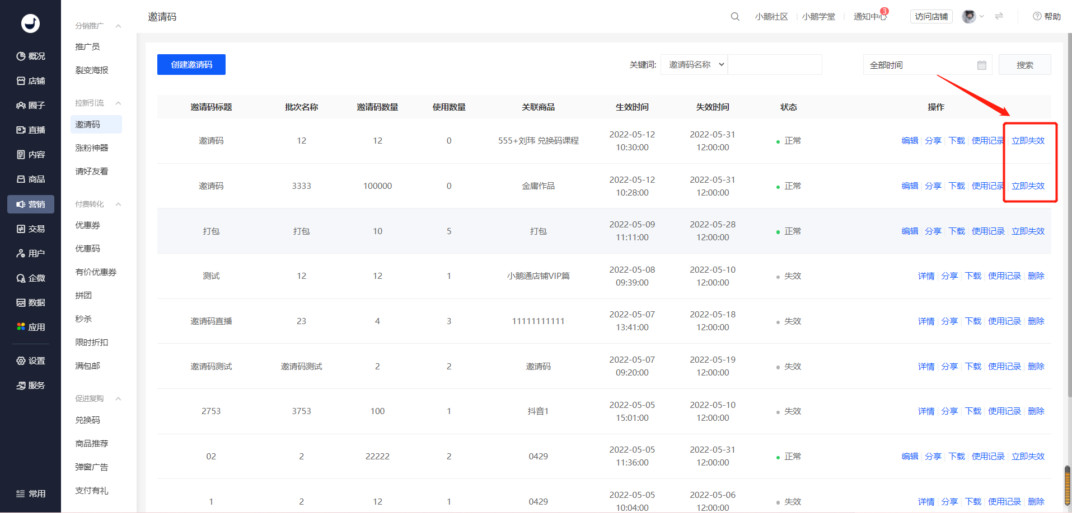Collapse the 促进复购 menu group

[118, 398]
